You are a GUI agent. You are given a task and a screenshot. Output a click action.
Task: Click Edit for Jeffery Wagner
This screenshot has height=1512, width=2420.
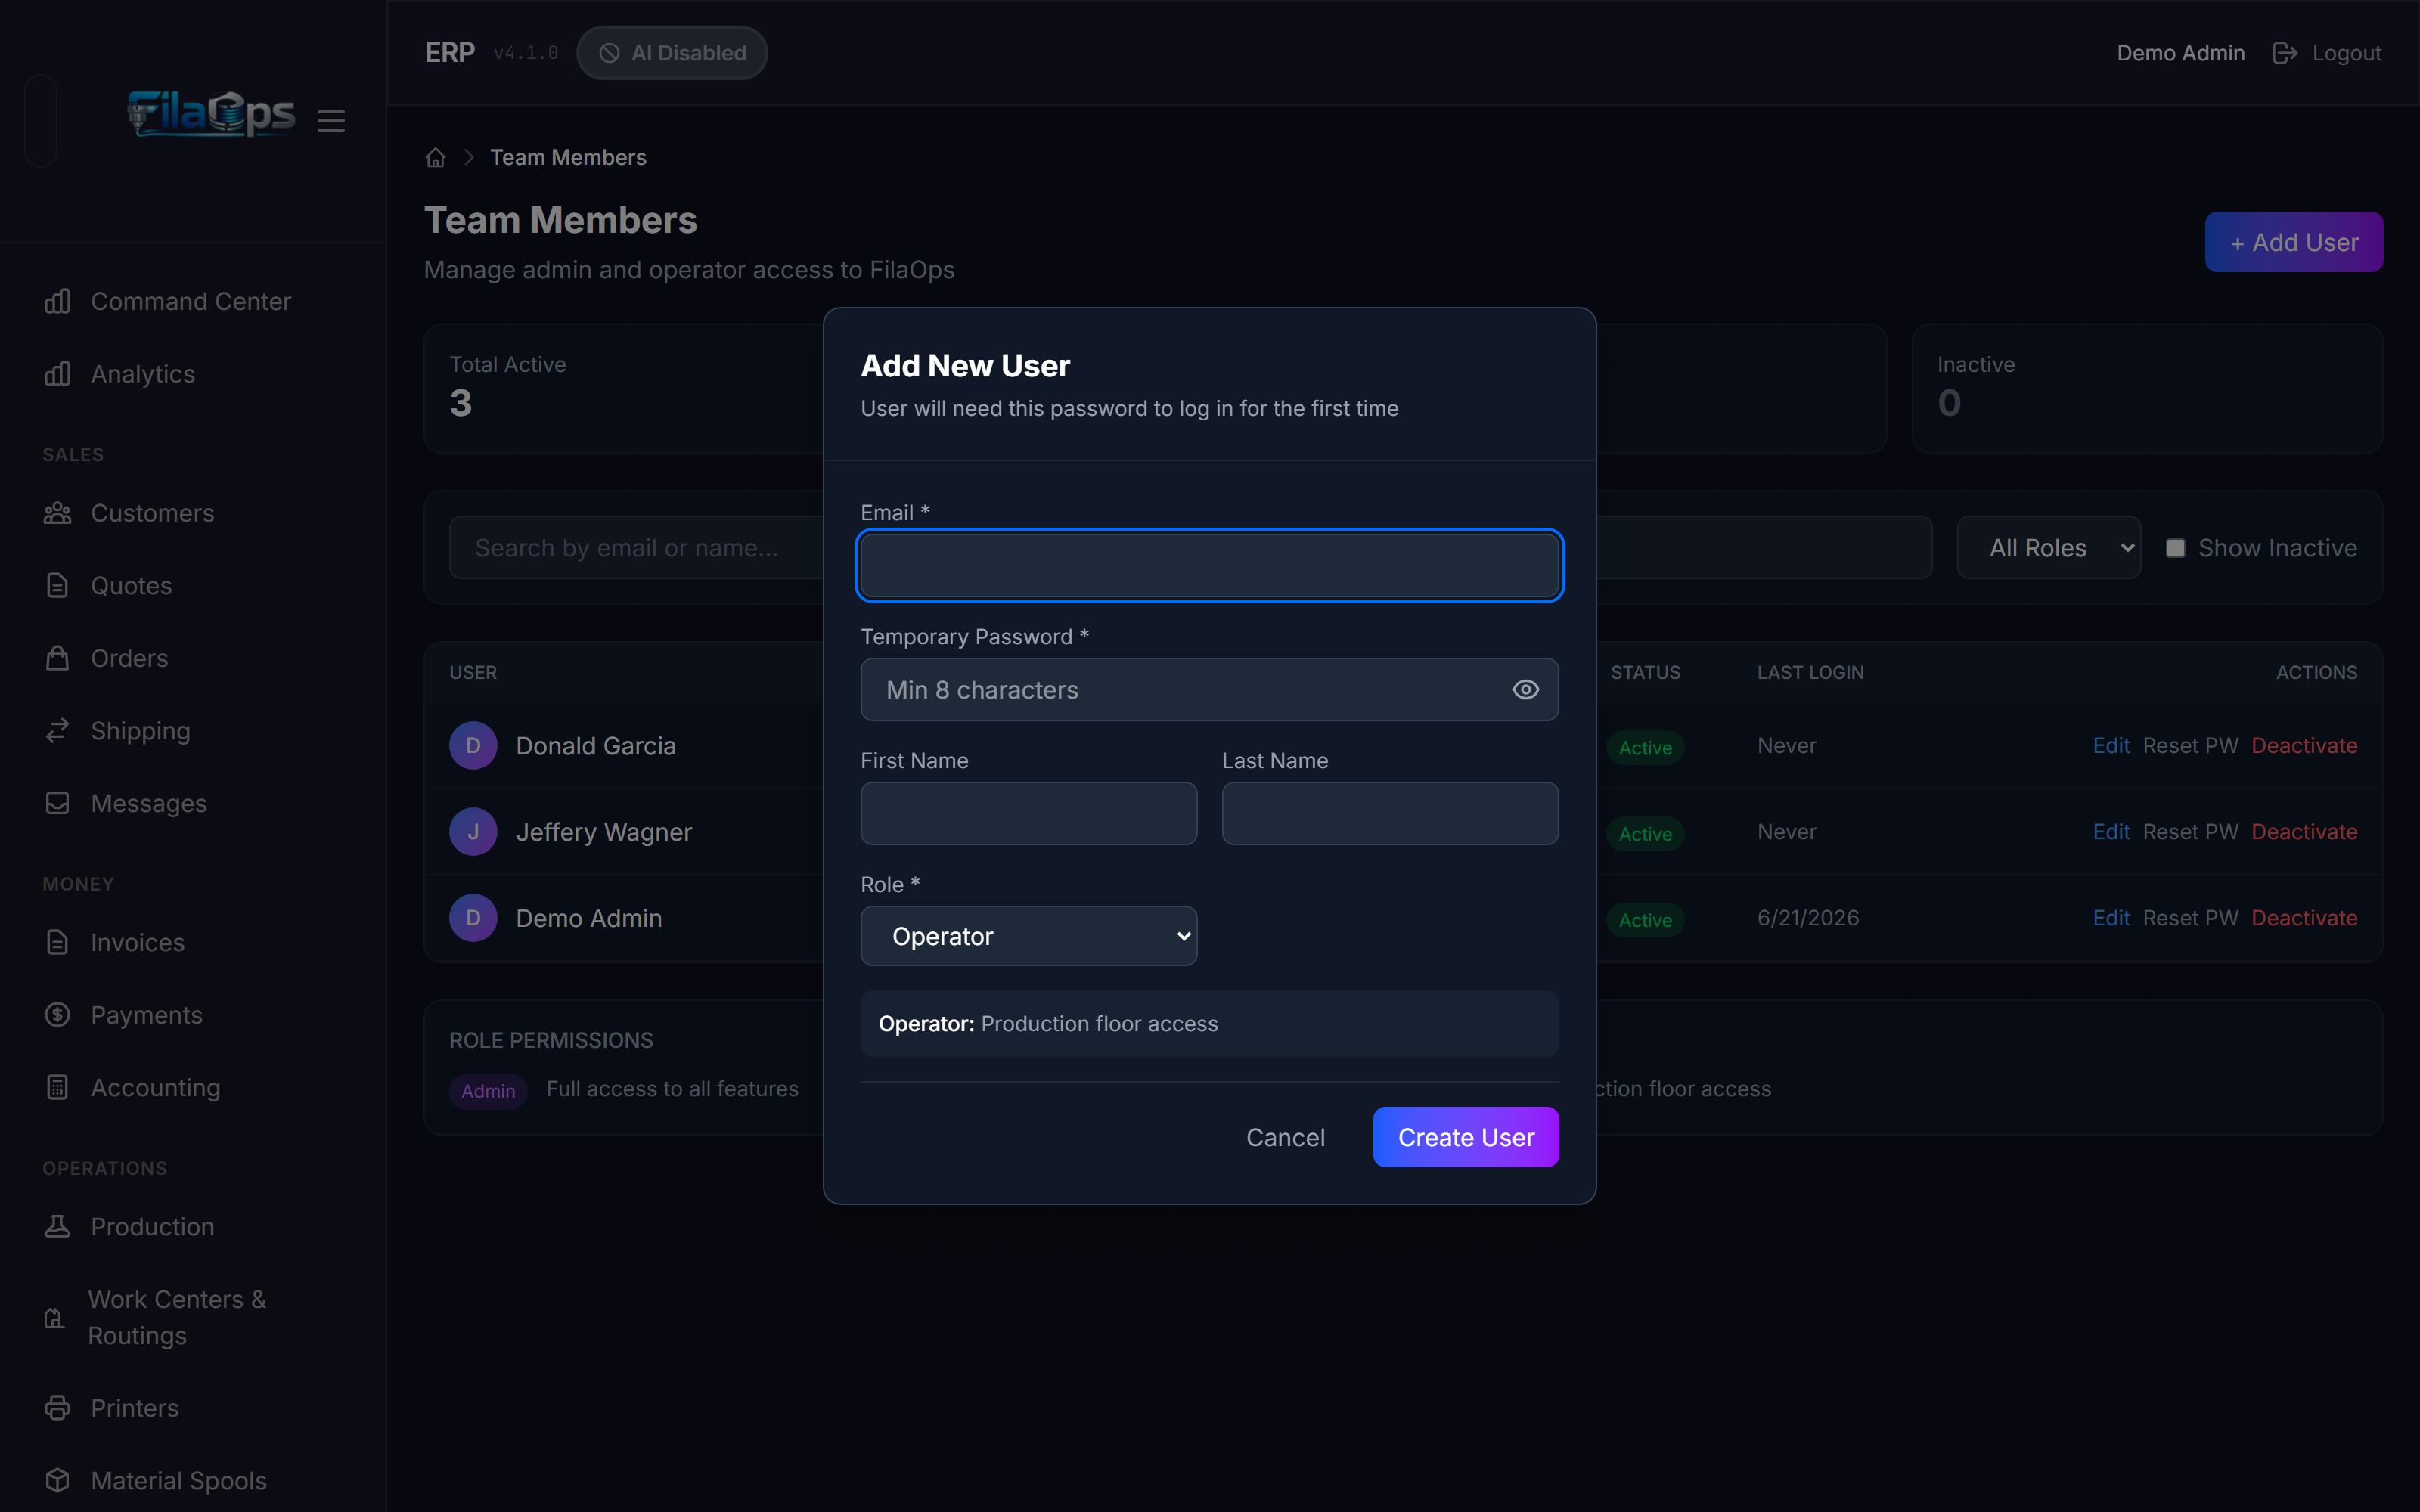tap(2111, 832)
